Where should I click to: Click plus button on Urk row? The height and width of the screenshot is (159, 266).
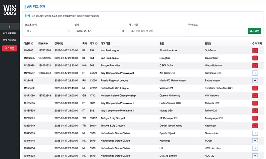255,148
